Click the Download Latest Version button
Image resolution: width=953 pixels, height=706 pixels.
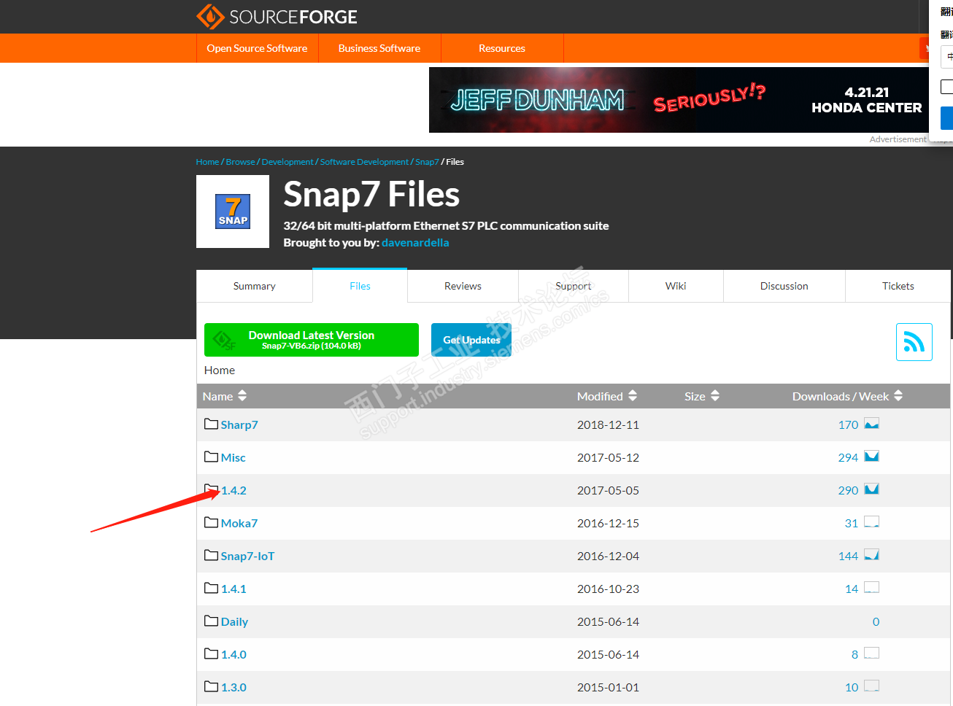point(312,340)
